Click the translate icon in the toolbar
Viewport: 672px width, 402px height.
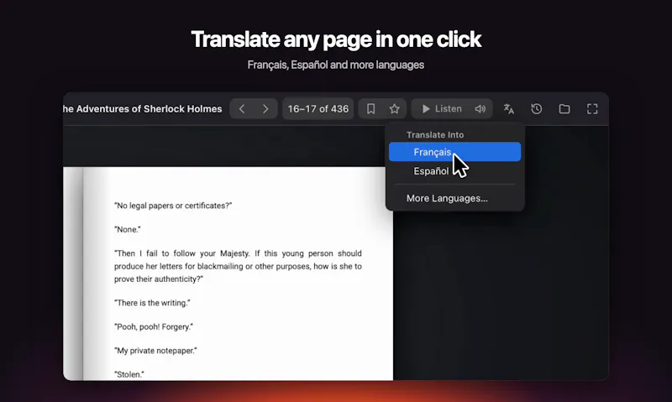pos(509,109)
